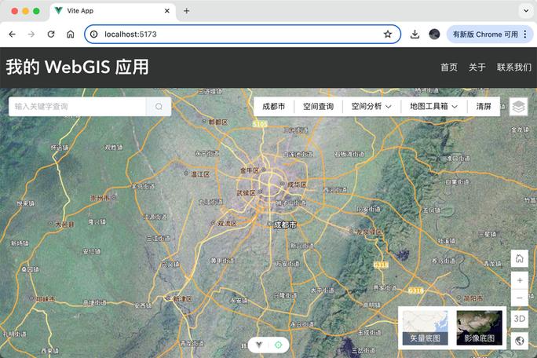Click the green locate target icon
This screenshot has width=537, height=358.
279,345
